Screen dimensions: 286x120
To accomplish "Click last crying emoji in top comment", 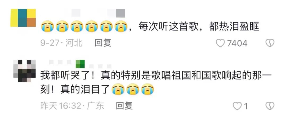I will point(121,26).
